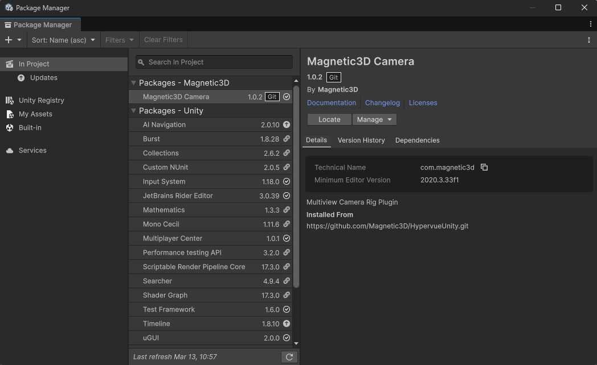Click the Unity Registry sidebar icon

9,101
